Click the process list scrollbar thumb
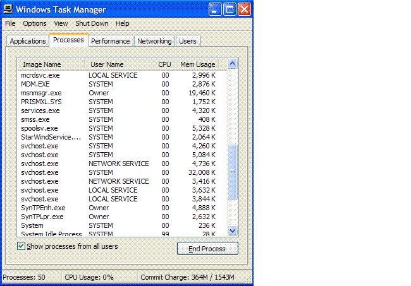 232,170
